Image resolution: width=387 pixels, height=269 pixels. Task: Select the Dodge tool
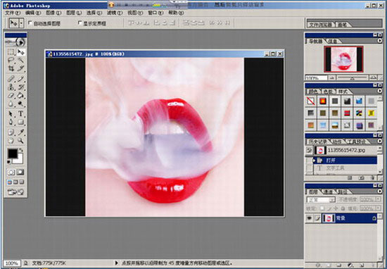20,104
